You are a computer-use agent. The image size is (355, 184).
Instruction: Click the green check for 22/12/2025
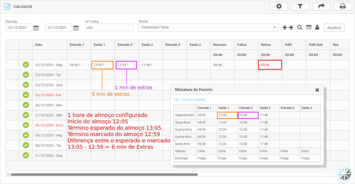(26, 65)
